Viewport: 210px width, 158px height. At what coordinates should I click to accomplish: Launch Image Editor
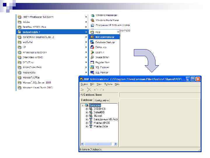(104, 57)
